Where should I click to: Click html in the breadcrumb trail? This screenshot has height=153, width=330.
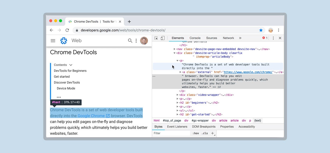157,121
